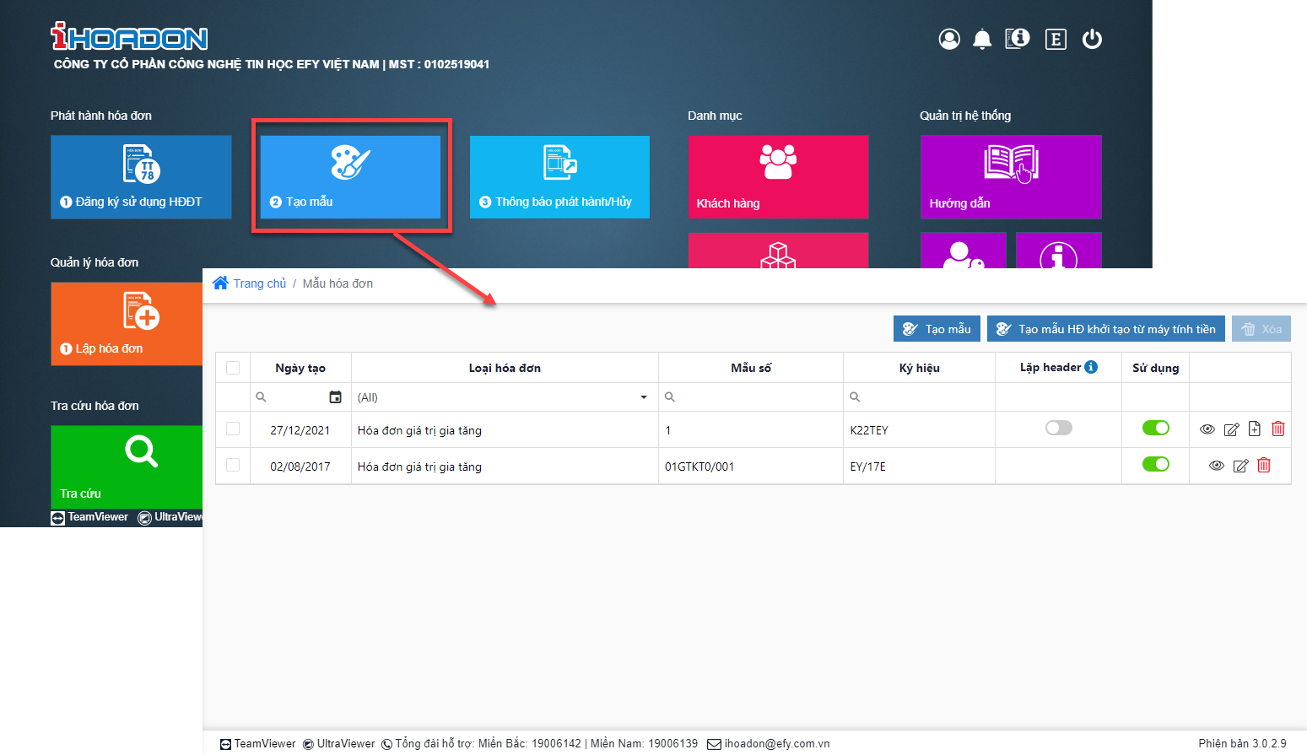Image resolution: width=1307 pixels, height=755 pixels.
Task: Open calendar picker in Ngày tạo filter
Action: (335, 397)
